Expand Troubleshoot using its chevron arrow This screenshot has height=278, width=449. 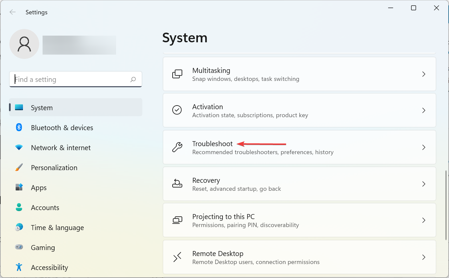(424, 147)
